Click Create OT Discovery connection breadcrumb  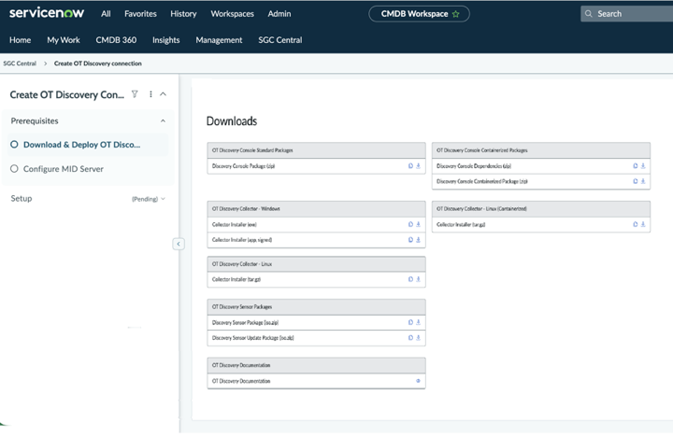click(98, 63)
